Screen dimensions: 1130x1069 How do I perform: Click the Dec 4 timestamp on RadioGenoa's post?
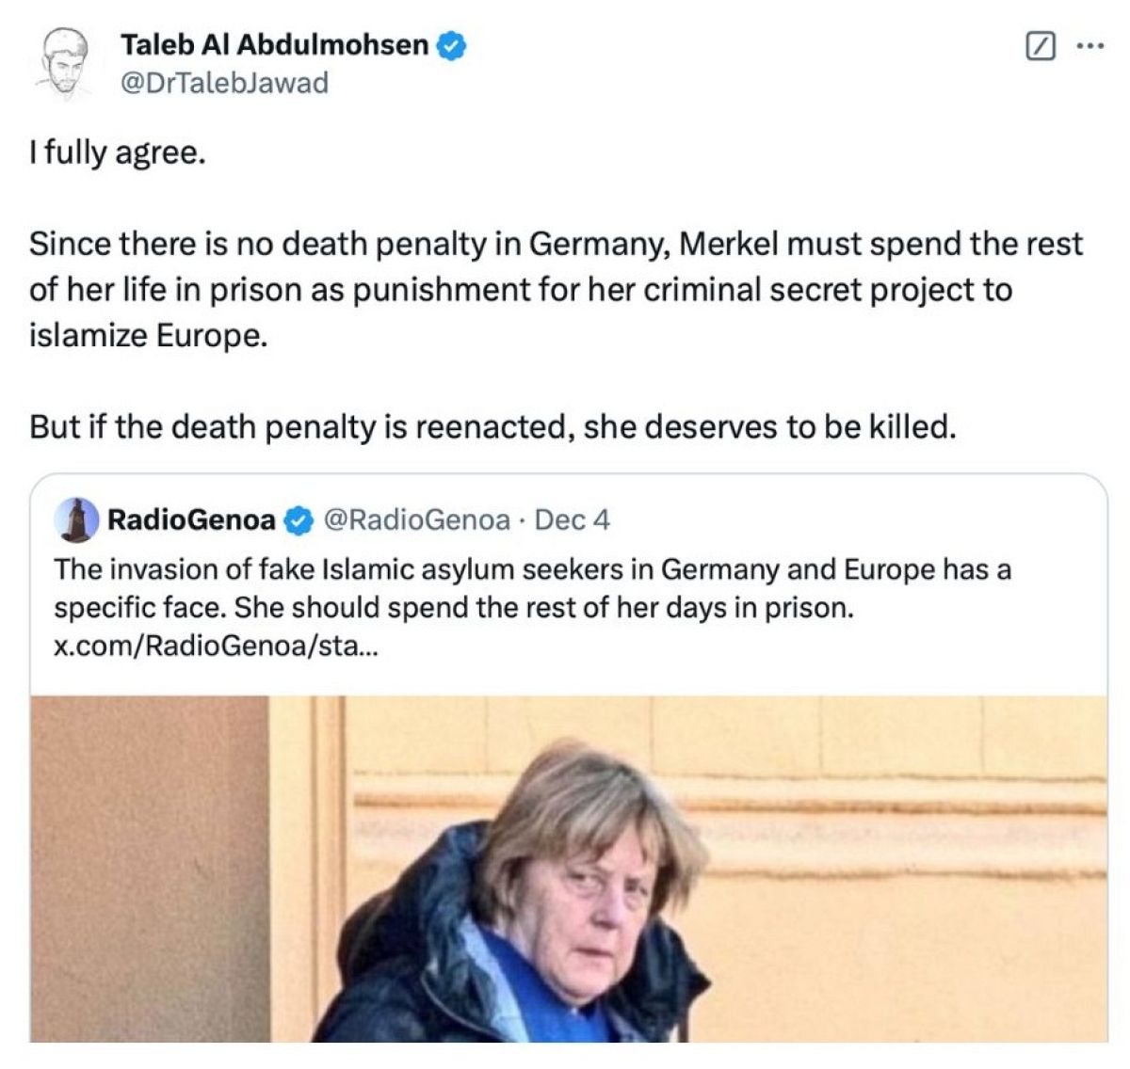[572, 519]
